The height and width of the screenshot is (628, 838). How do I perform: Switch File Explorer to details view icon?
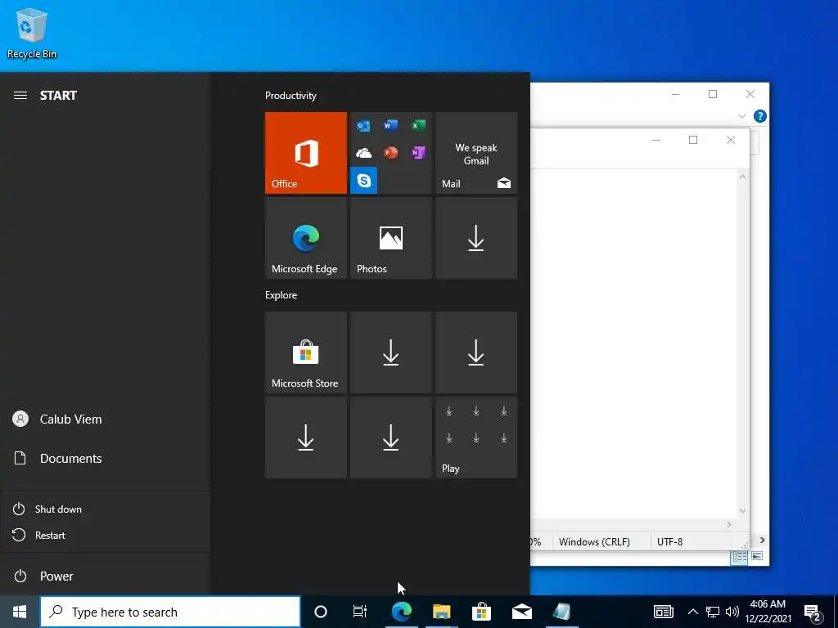tap(740, 557)
